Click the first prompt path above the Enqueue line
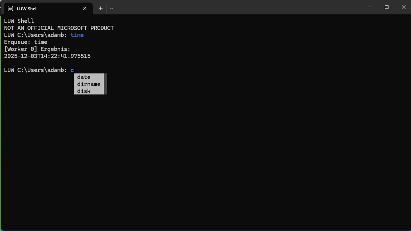The height and width of the screenshot is (231, 411). [x=35, y=35]
